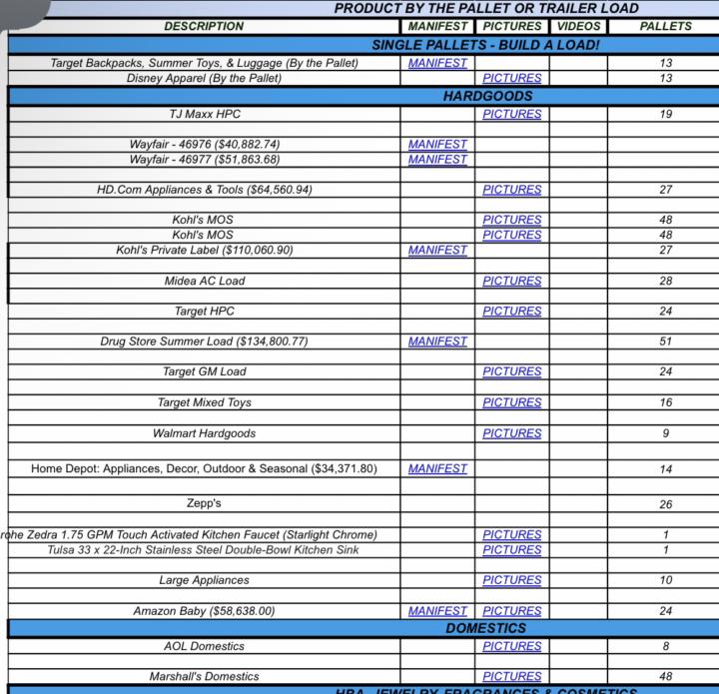The height and width of the screenshot is (694, 719).
Task: Open MANIFEST for Home Depot Appliances row
Action: coord(437,469)
